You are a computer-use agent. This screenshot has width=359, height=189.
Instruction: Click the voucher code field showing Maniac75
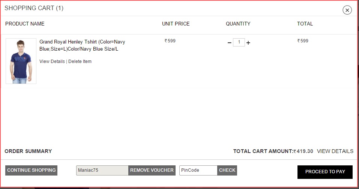102,170
